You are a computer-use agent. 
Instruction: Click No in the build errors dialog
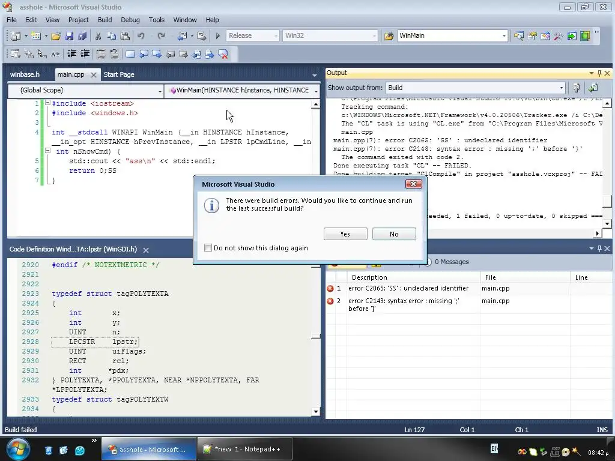coord(394,234)
